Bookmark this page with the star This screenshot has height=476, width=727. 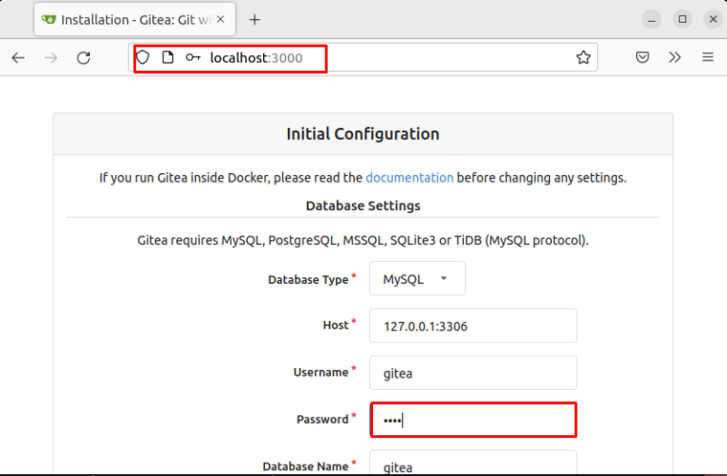(x=583, y=58)
